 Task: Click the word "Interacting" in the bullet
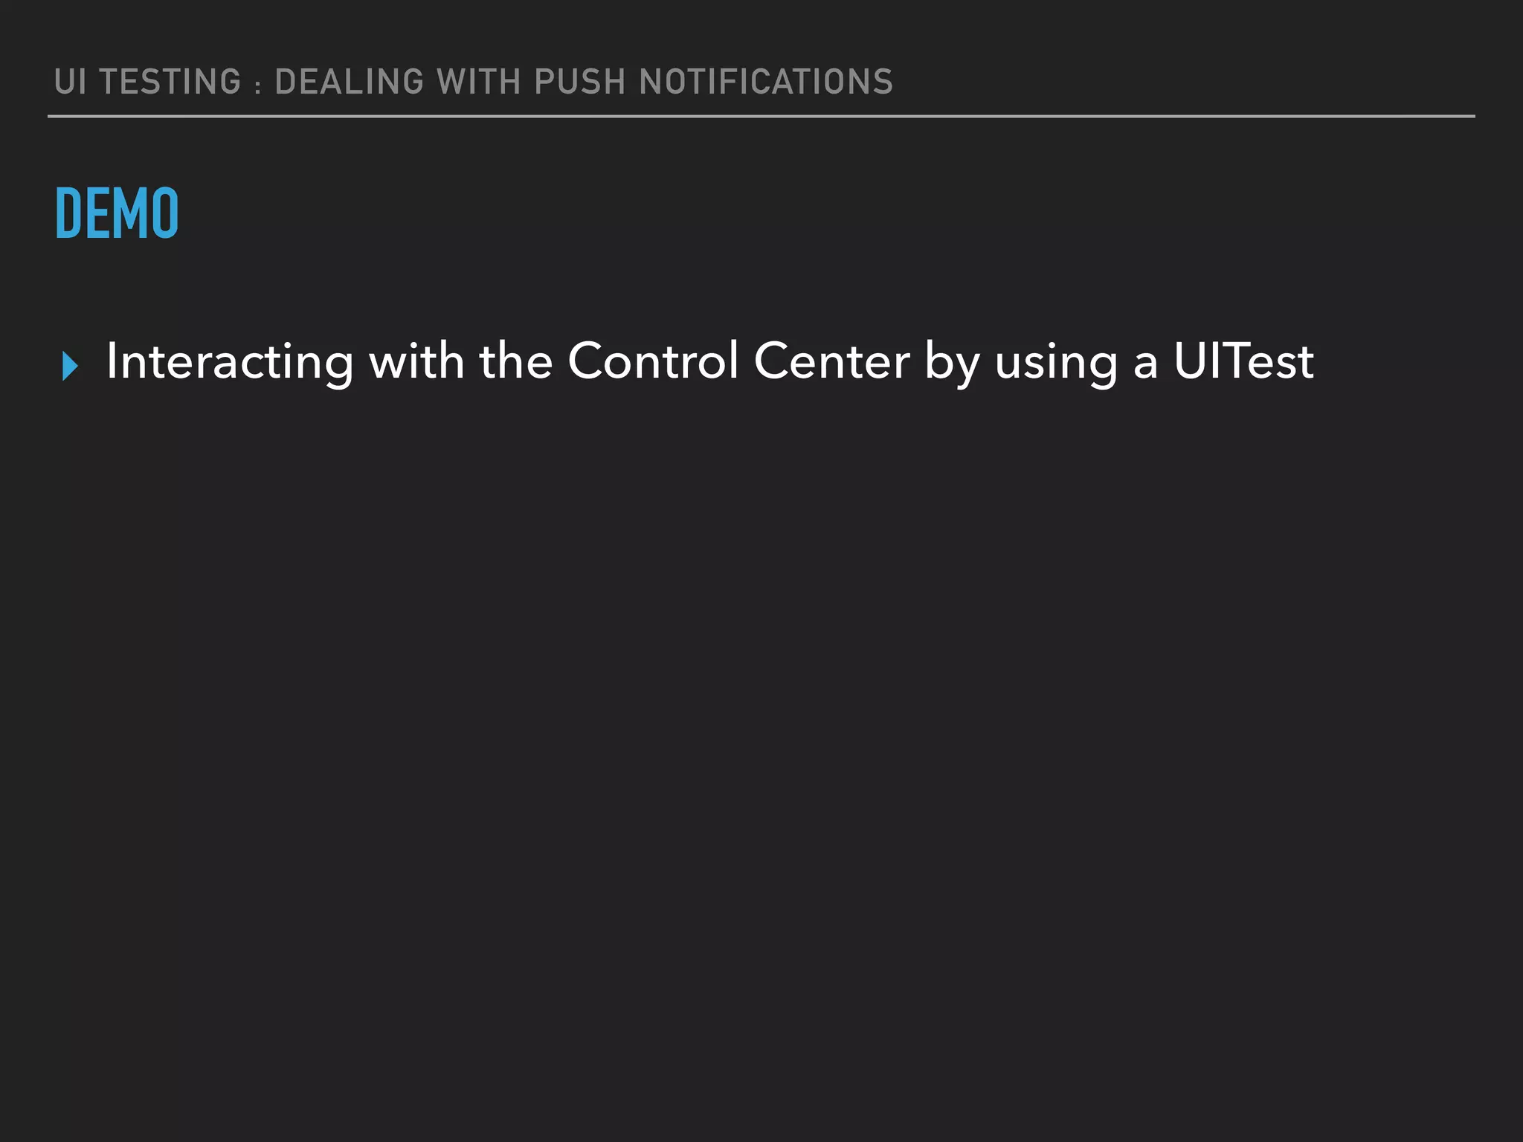point(230,362)
